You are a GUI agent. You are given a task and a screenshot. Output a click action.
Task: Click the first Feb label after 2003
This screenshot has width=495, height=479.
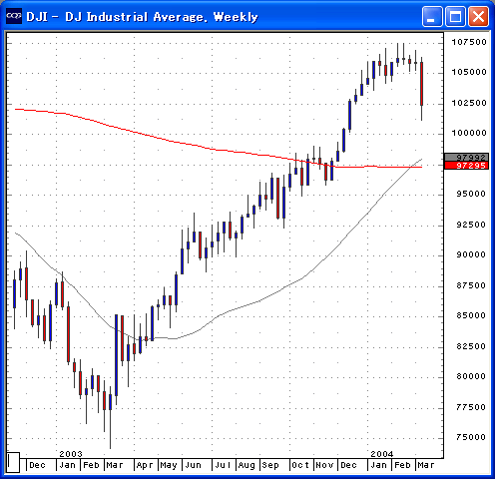(91, 465)
